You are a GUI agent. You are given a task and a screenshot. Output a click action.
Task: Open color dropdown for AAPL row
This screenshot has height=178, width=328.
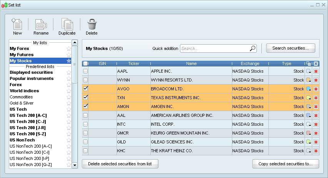[308, 72]
